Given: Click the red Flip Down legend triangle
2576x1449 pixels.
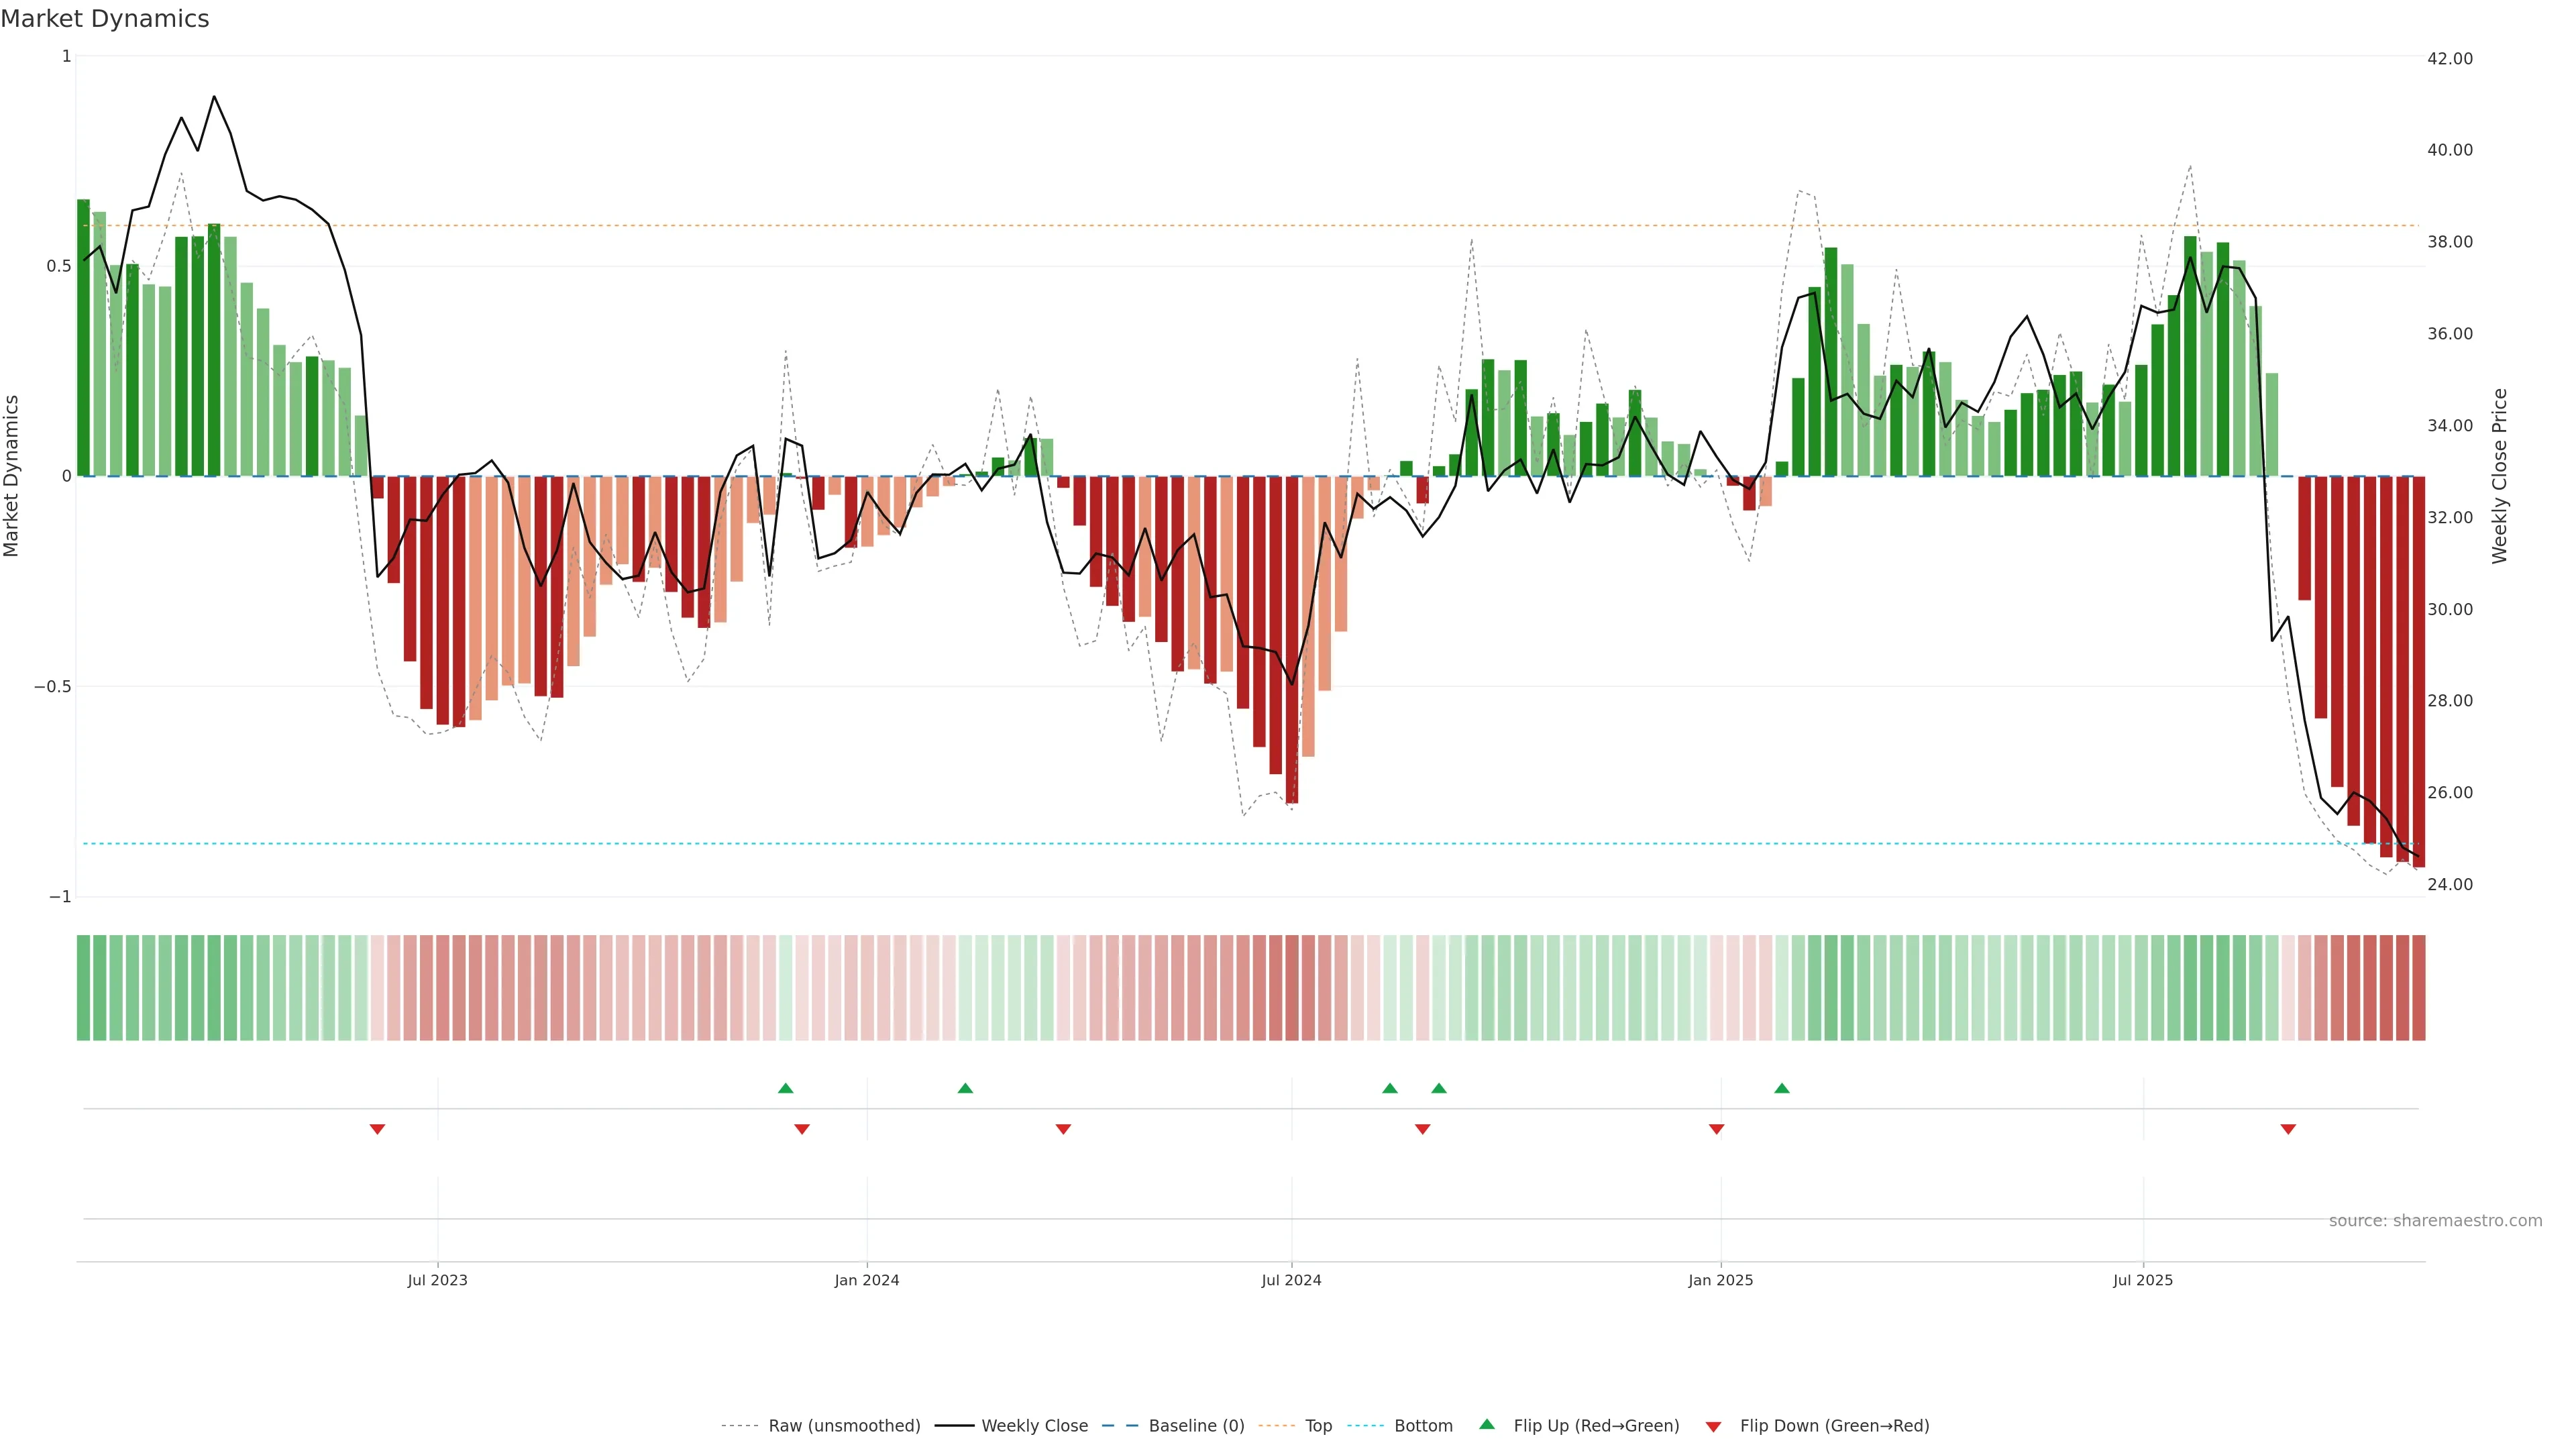Looking at the screenshot, I should point(1713,1426).
